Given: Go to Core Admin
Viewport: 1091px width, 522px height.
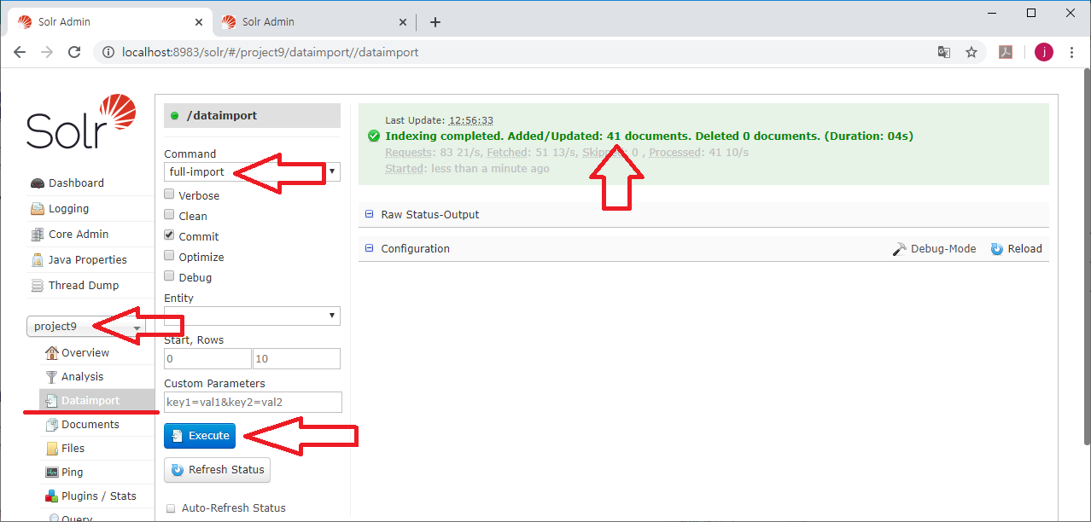Looking at the screenshot, I should [79, 234].
